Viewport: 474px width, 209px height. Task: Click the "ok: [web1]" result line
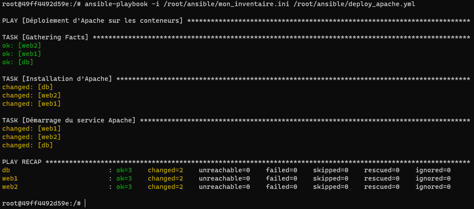22,54
